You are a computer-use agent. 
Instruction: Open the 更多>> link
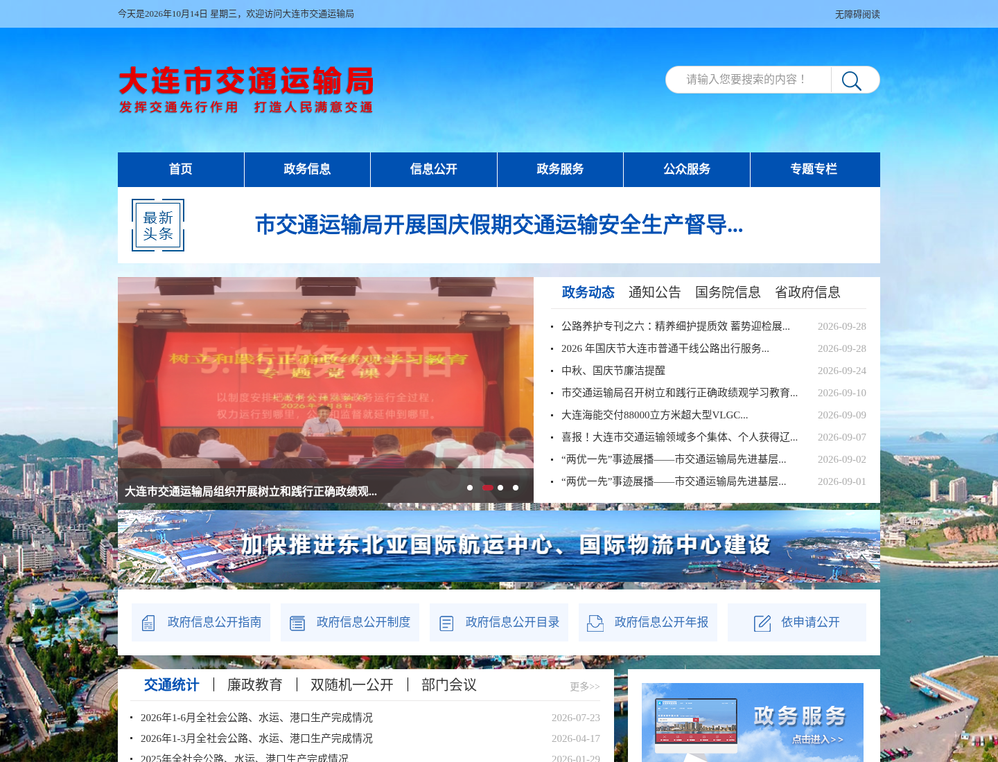pyautogui.click(x=585, y=686)
